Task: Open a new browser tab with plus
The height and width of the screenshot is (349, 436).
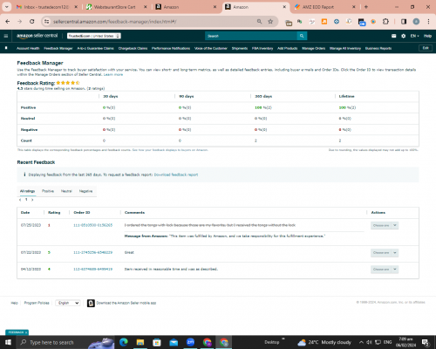Action: (x=366, y=7)
